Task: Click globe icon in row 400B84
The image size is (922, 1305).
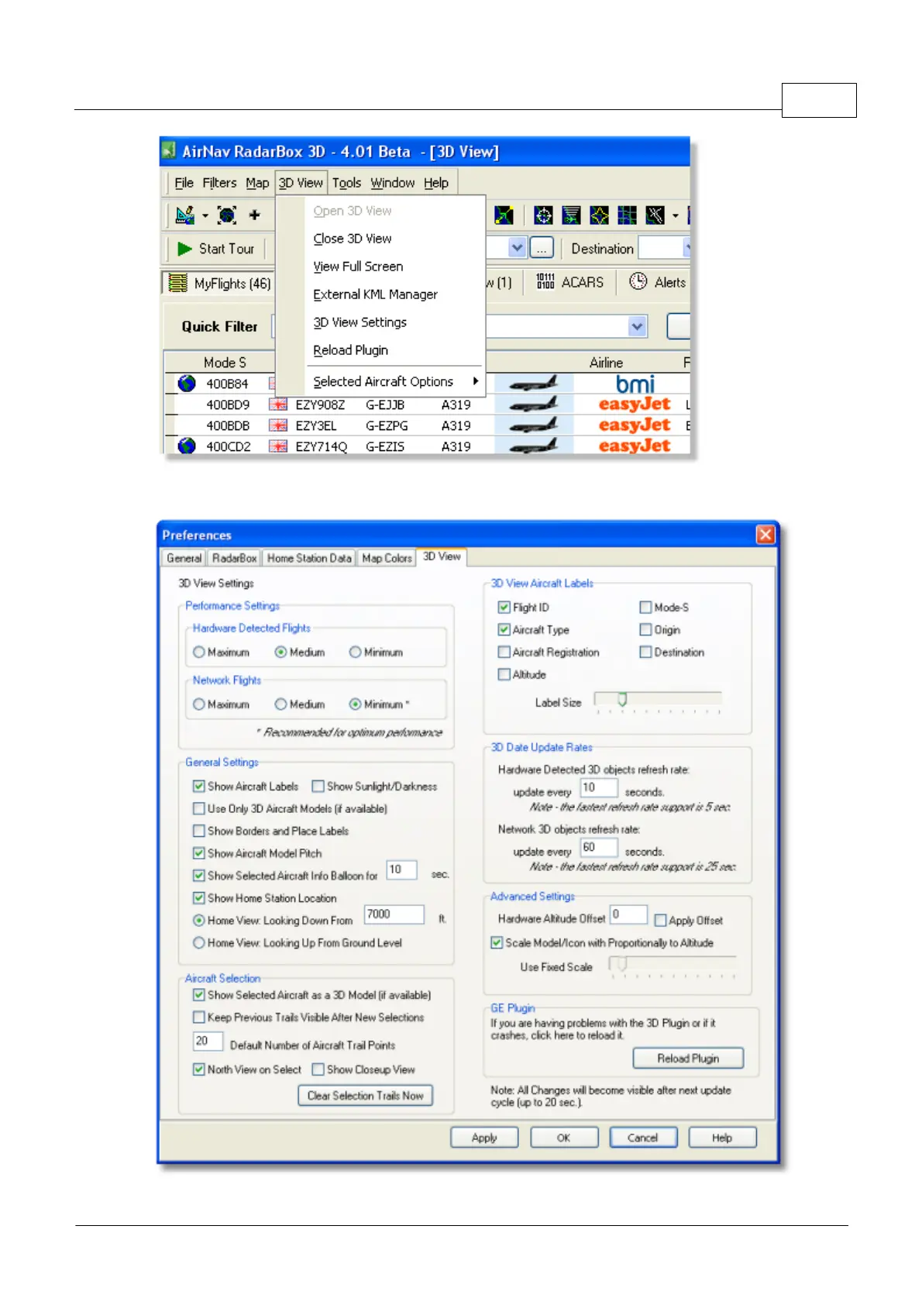Action: [187, 383]
